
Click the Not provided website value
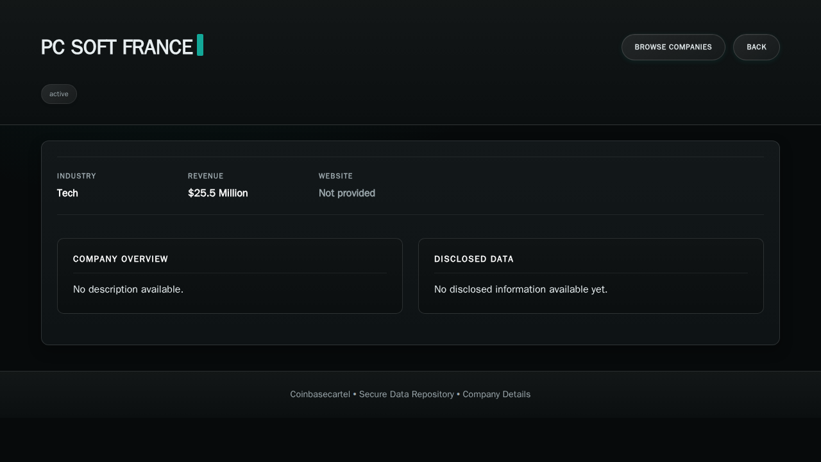point(346,193)
